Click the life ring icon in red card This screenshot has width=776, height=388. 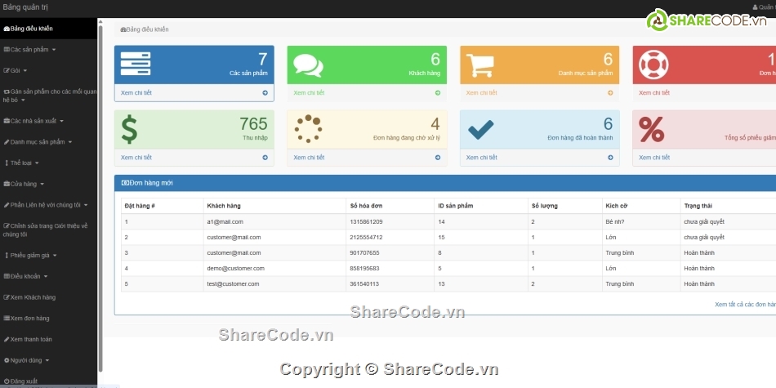tap(653, 65)
